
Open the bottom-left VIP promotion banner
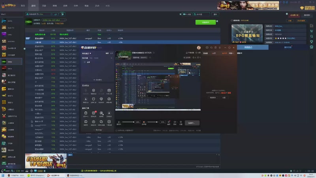[x=46, y=161]
